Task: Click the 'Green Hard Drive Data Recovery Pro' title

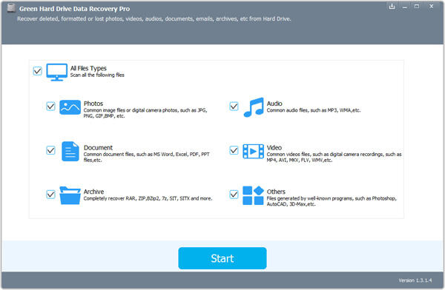Action: pyautogui.click(x=74, y=9)
